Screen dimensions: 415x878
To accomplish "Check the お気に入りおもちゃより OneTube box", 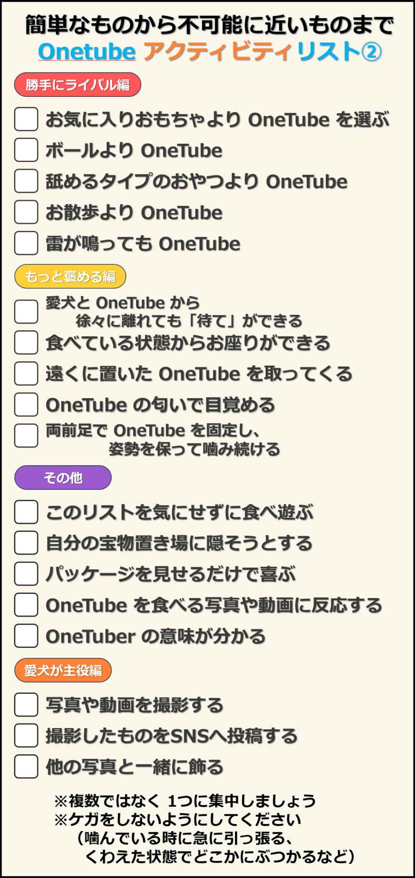I will [26, 119].
